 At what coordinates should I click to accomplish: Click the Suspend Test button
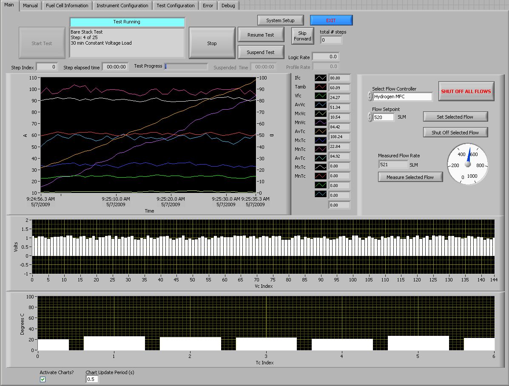tap(261, 52)
